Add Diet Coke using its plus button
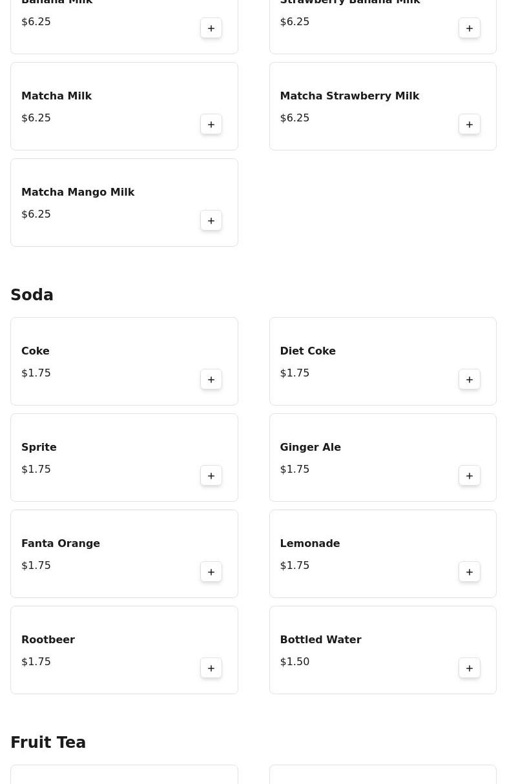507x784 pixels. coord(470,379)
